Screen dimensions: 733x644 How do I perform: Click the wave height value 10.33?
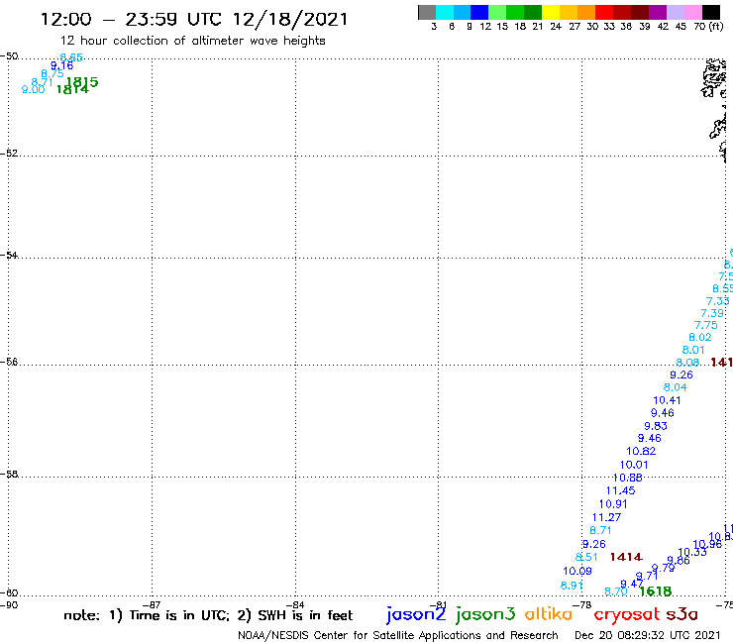pyautogui.click(x=692, y=552)
